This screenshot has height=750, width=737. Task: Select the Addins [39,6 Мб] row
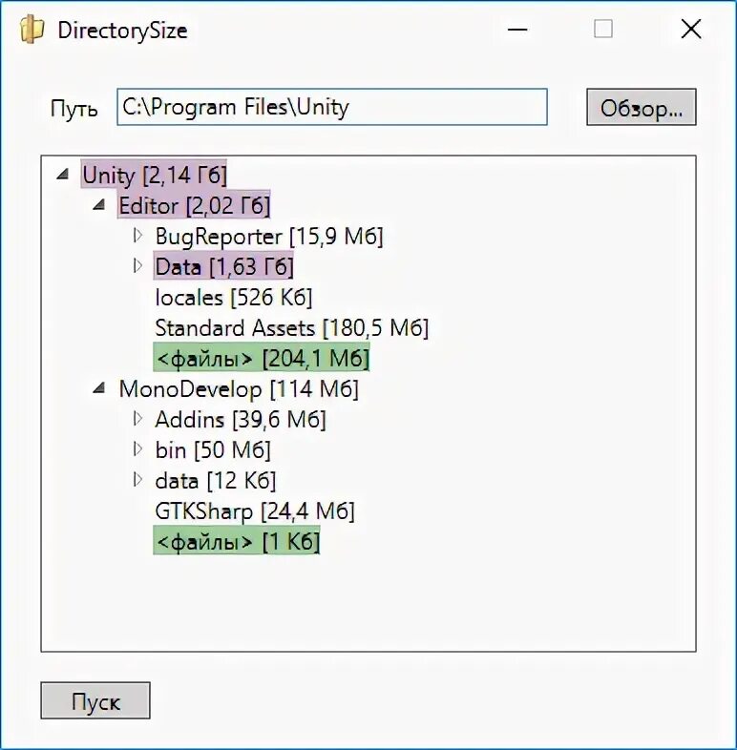pyautogui.click(x=241, y=419)
